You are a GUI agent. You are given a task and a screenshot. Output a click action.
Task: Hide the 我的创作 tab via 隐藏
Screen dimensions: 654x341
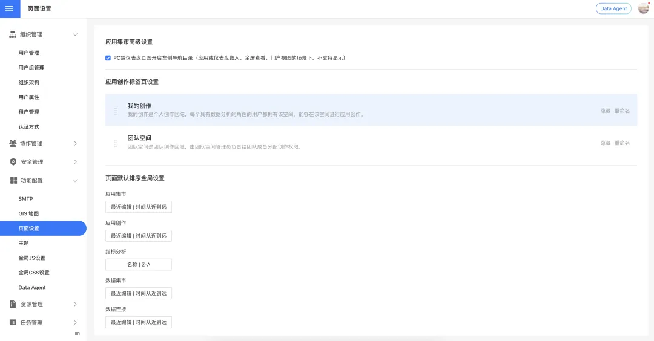tap(605, 111)
